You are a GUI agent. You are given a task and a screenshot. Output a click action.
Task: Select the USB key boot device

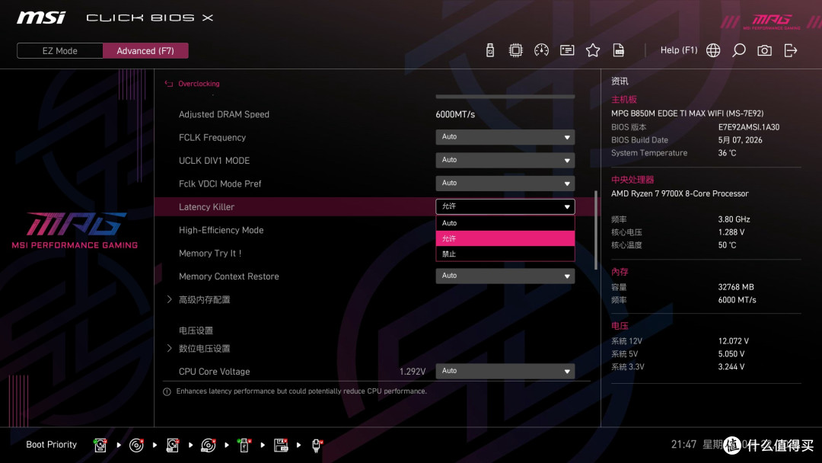pos(244,445)
